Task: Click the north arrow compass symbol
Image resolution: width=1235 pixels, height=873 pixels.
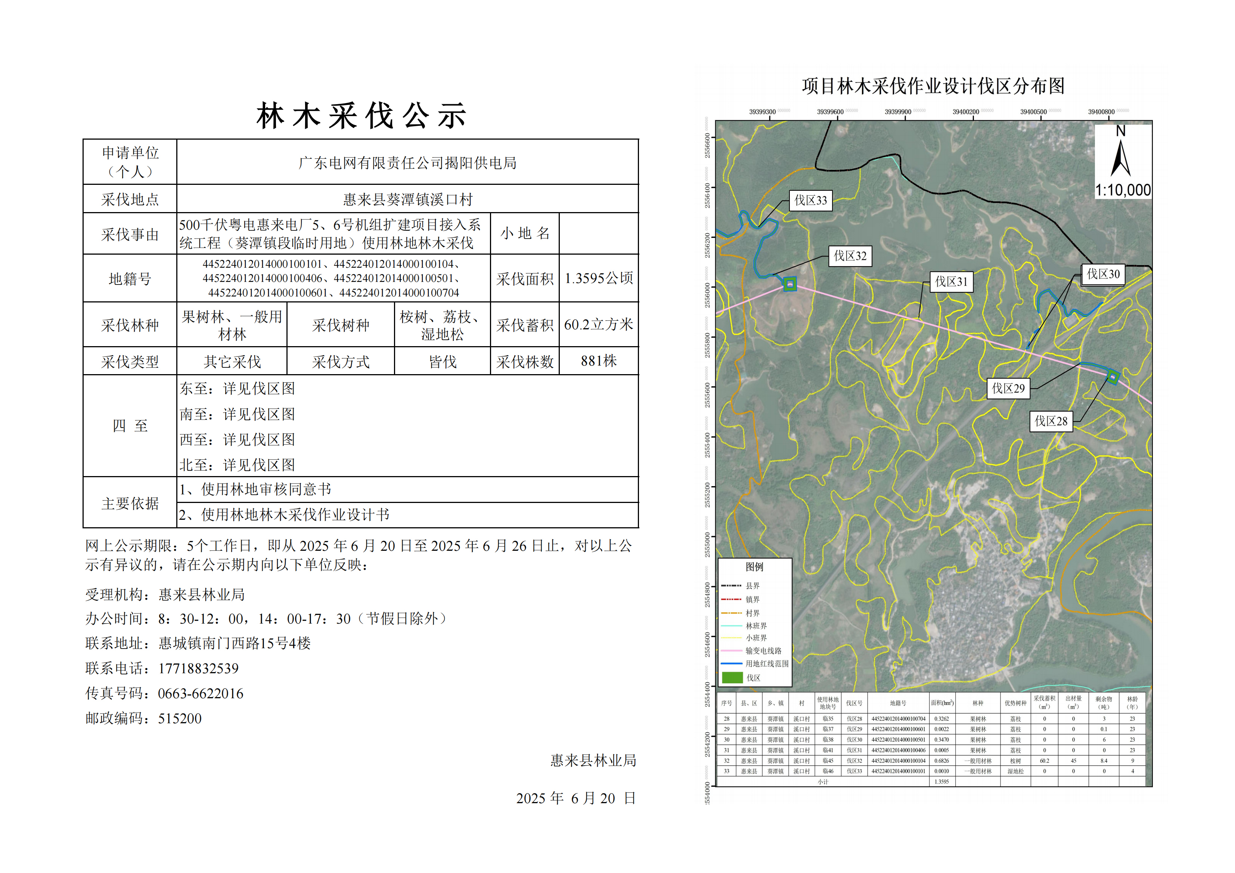Action: point(1120,158)
